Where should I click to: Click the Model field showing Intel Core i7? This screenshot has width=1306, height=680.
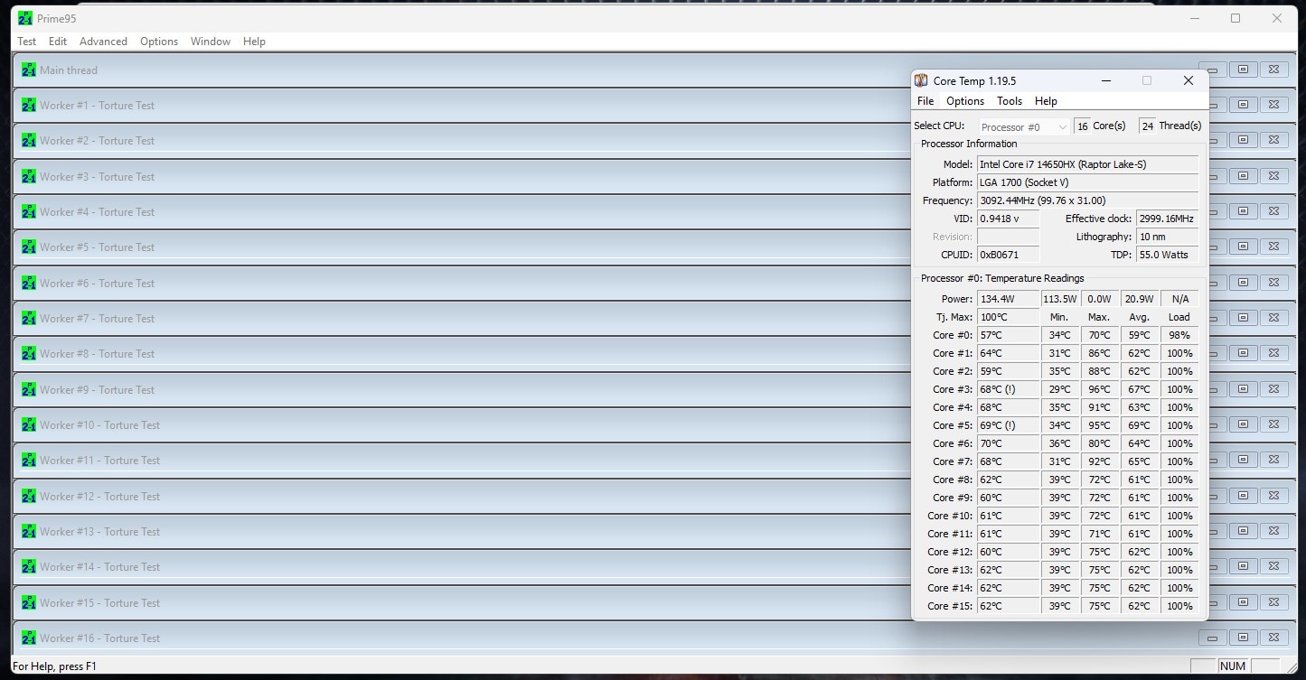click(1087, 164)
